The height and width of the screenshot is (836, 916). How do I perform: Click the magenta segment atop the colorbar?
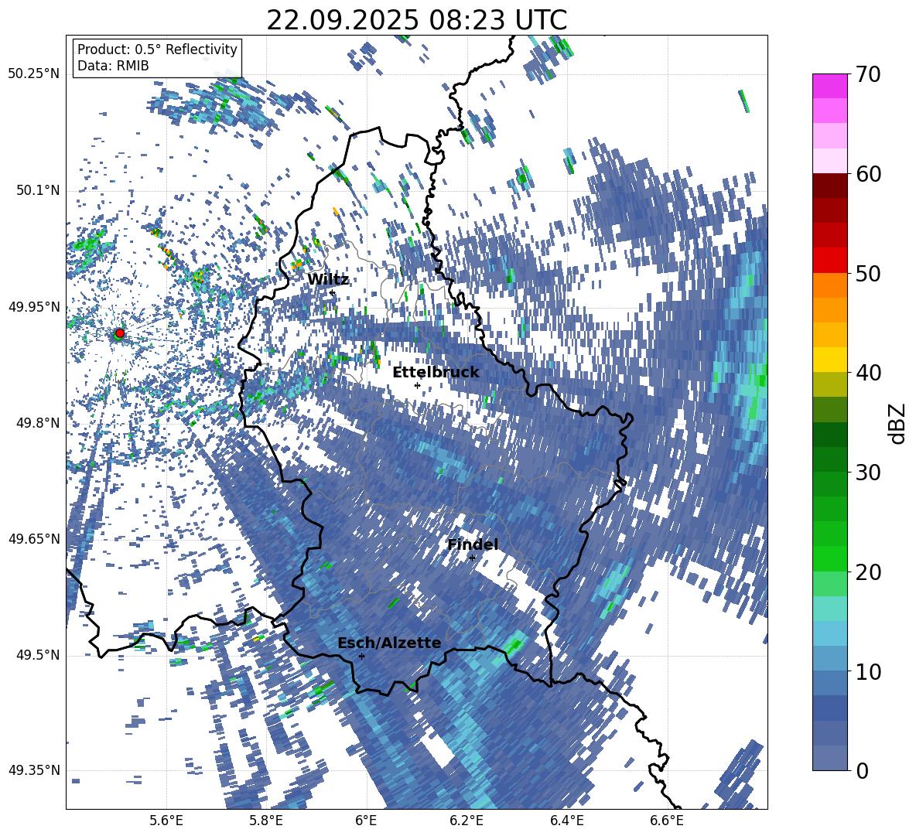coord(829,87)
